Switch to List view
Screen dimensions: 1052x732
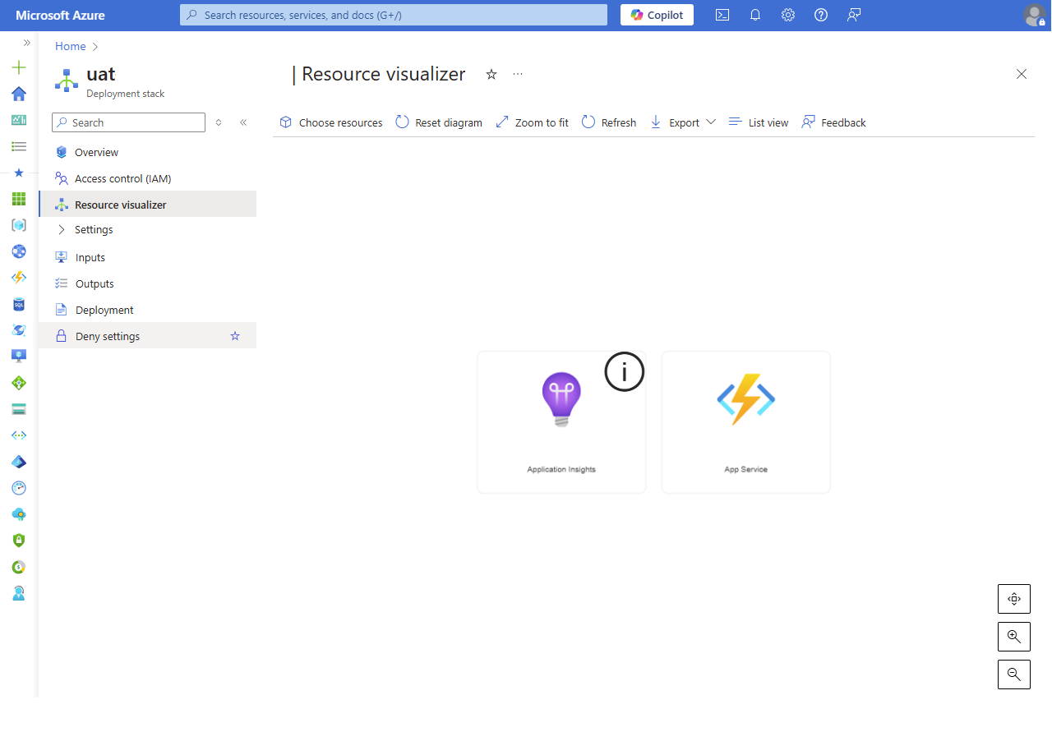[x=759, y=122]
